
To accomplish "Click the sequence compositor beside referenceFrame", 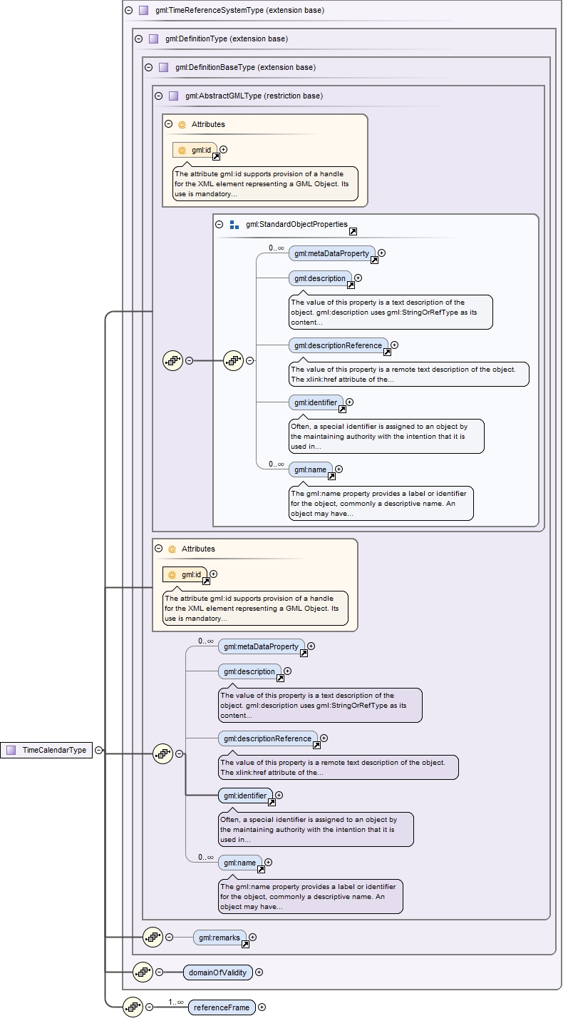I will (x=133, y=1007).
